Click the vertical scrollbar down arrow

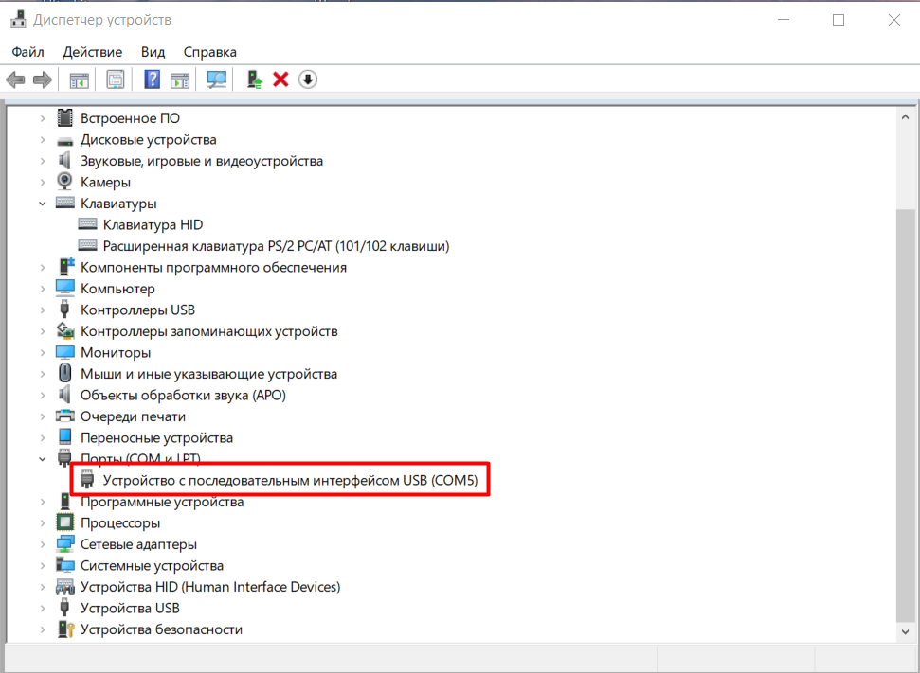pyautogui.click(x=904, y=629)
